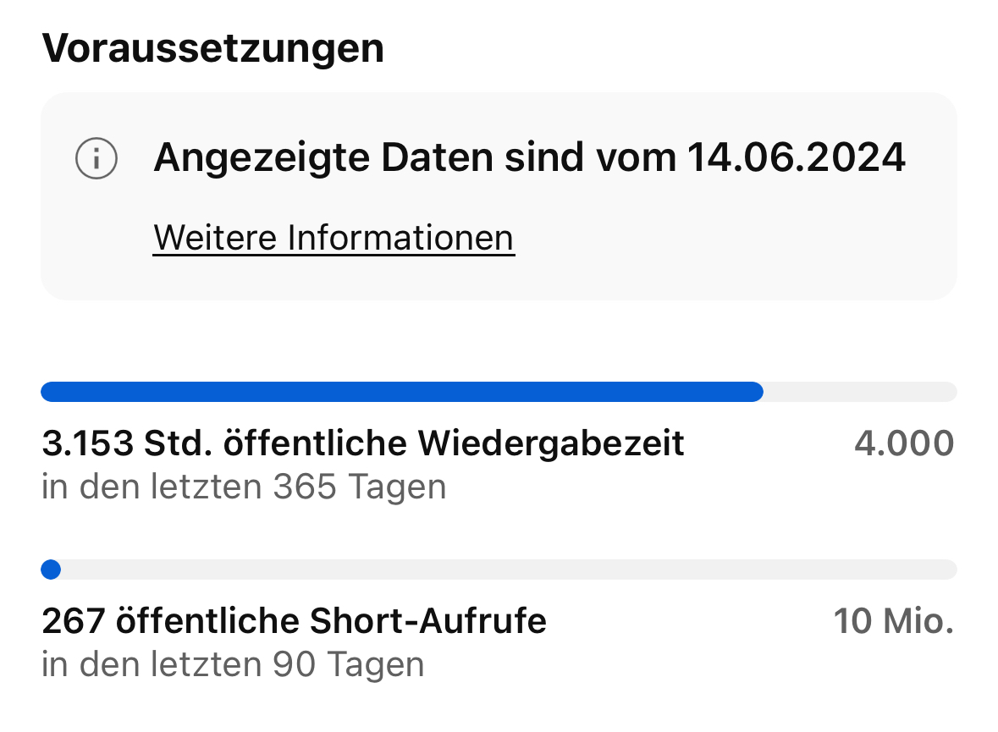
Task: Click the unfilled end of the watch-time bar
Action: pos(859,392)
